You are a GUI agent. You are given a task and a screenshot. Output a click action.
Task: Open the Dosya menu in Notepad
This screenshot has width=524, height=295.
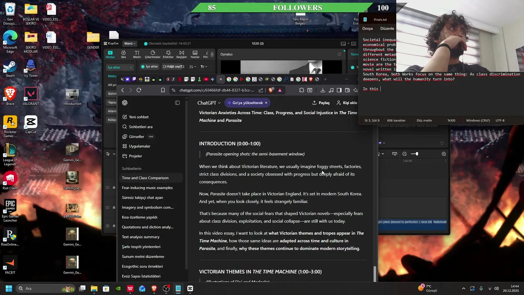tap(368, 29)
